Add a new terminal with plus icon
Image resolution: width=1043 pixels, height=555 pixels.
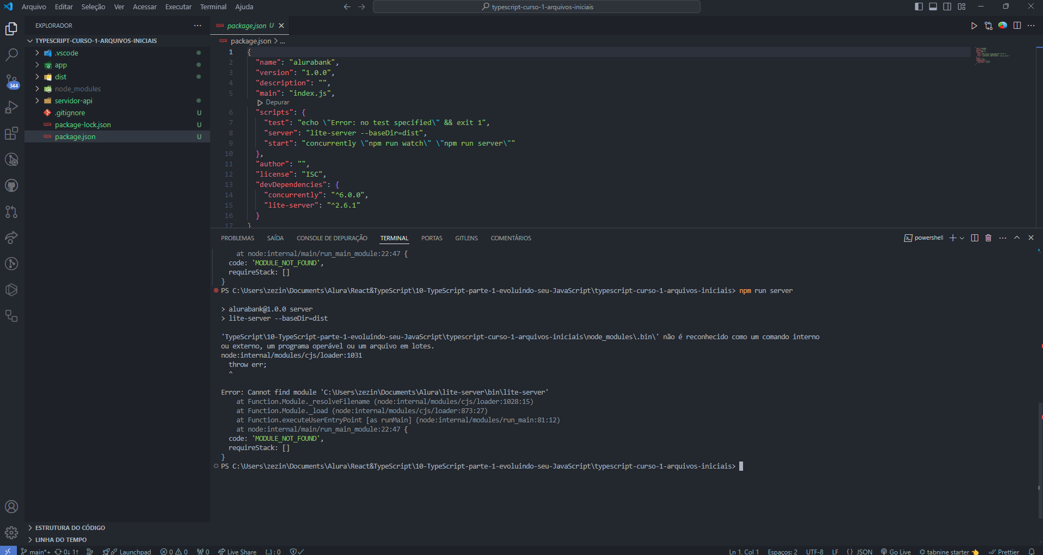point(953,238)
